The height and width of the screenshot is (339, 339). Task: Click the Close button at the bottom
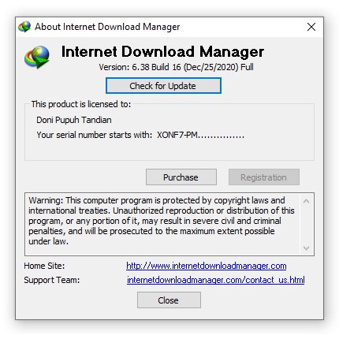click(x=169, y=300)
